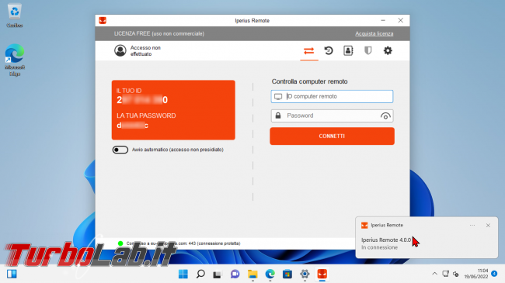Click the green connection status indicator
The image size is (505, 283).
(120, 243)
